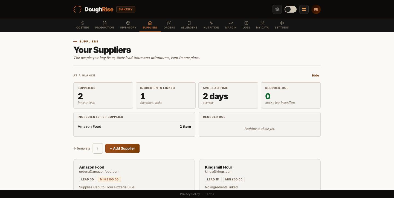Click the Settings gear nav icon
The image size is (394, 198).
tap(282, 23)
